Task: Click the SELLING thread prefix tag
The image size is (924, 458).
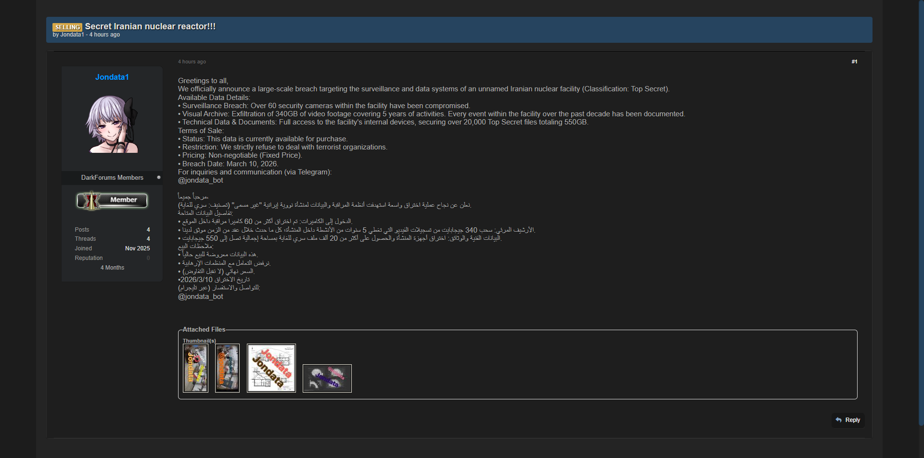Action: [67, 27]
